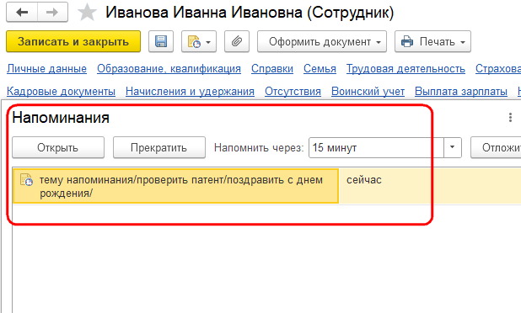521x313 pixels.
Task: Open the Личные данные link
Action: 46,69
